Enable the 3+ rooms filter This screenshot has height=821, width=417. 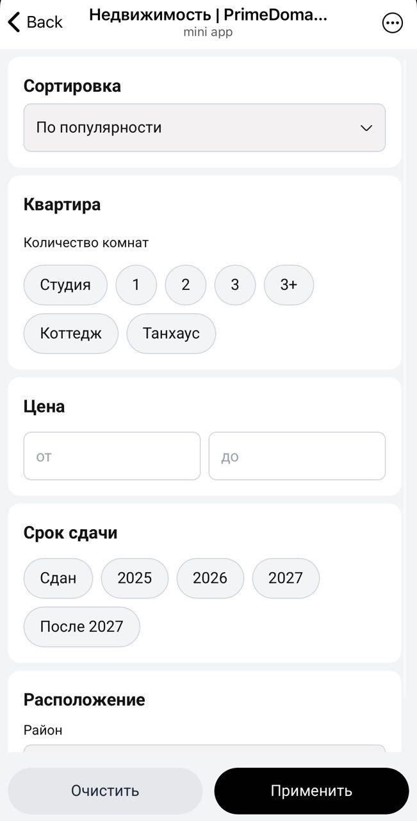coord(288,284)
